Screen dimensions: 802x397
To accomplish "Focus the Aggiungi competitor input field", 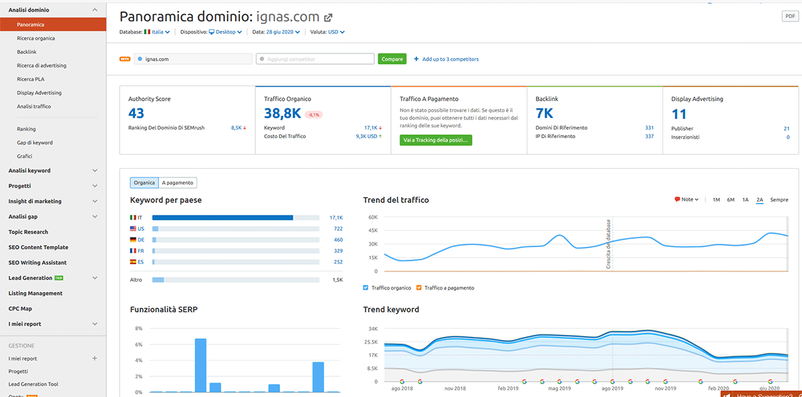I will click(315, 59).
